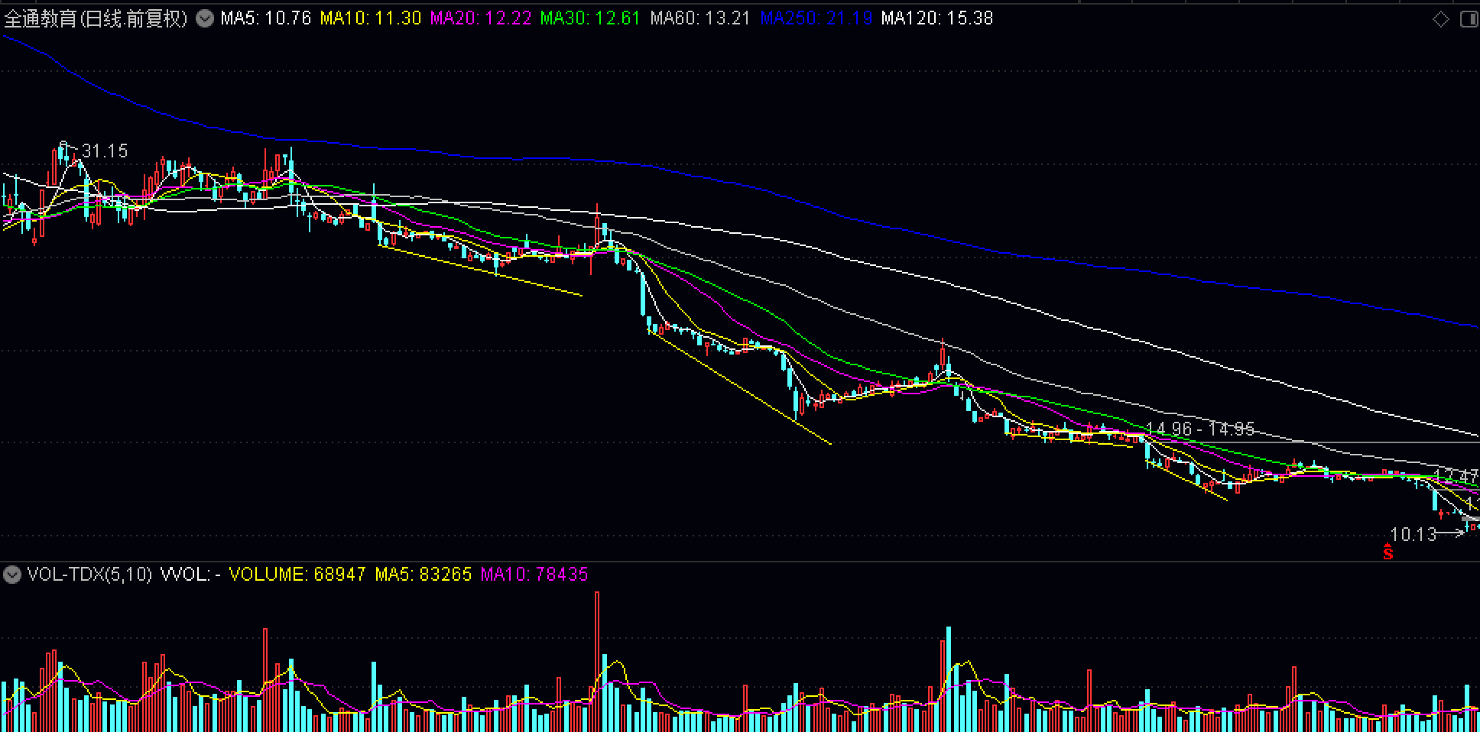This screenshot has width=1480, height=732.
Task: Open the dropdown beside 全通教育 chart title
Action: pos(205,18)
